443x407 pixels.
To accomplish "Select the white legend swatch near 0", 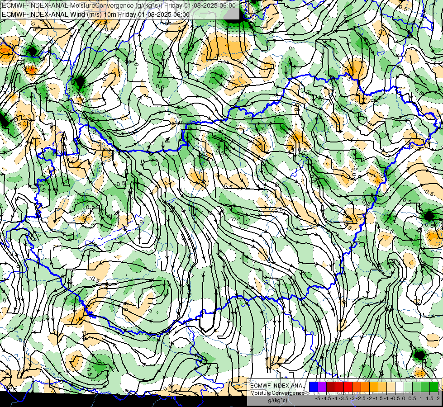I will 400,387.
